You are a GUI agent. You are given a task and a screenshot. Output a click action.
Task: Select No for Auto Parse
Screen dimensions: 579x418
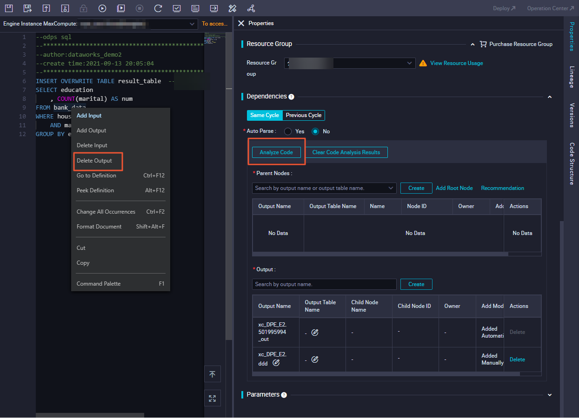point(315,131)
